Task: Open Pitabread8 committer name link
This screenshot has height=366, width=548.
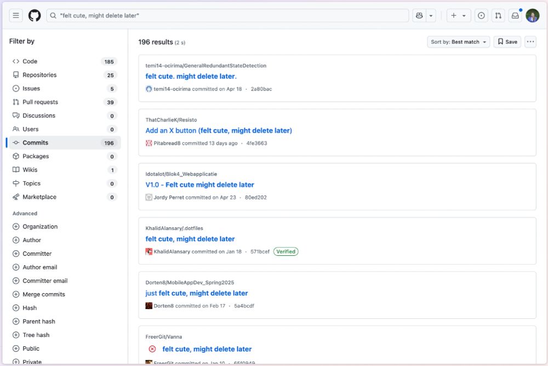Action: [x=167, y=144]
